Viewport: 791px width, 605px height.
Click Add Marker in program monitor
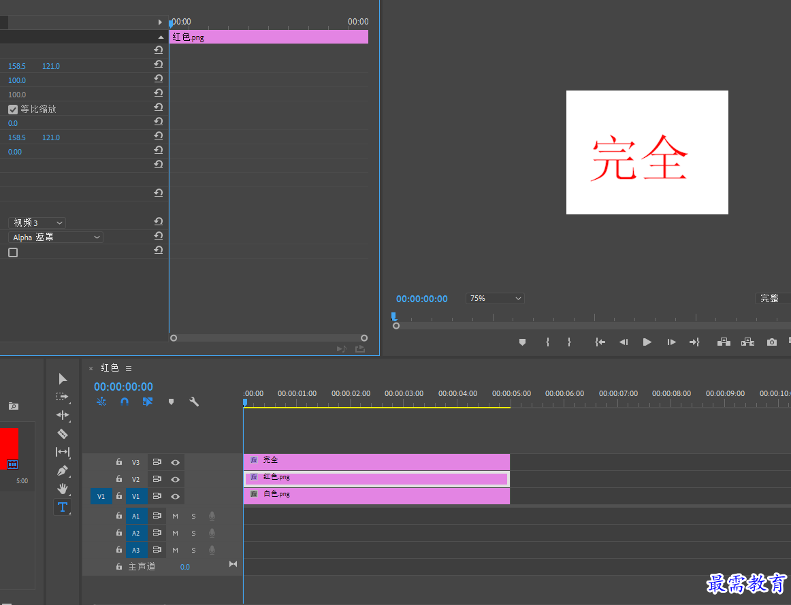coord(523,342)
